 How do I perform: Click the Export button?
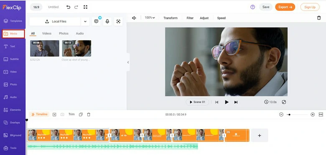(285, 7)
